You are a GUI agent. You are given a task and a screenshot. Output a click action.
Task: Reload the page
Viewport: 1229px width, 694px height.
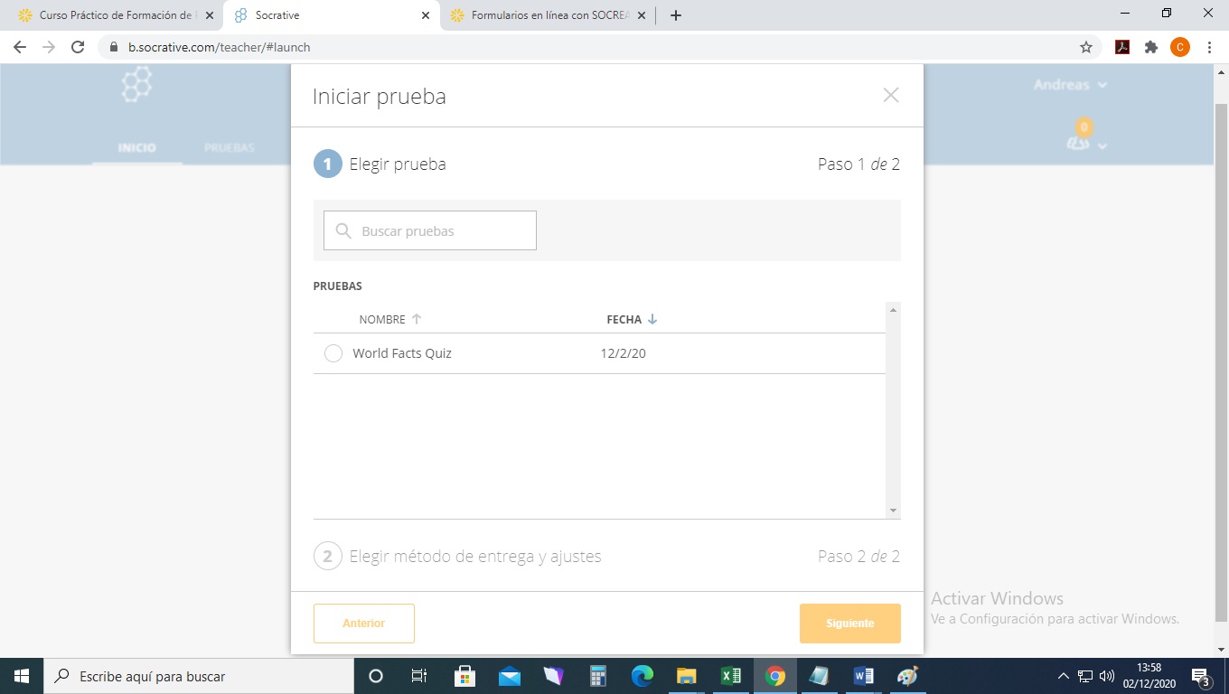tap(78, 47)
